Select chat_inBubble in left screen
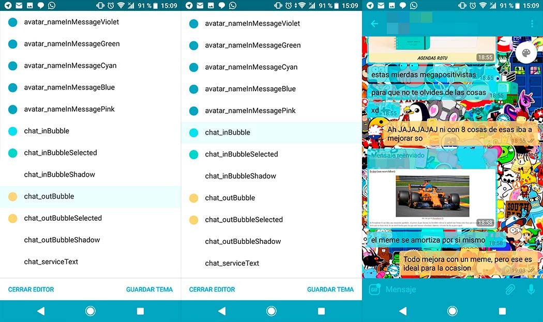 click(x=90, y=131)
